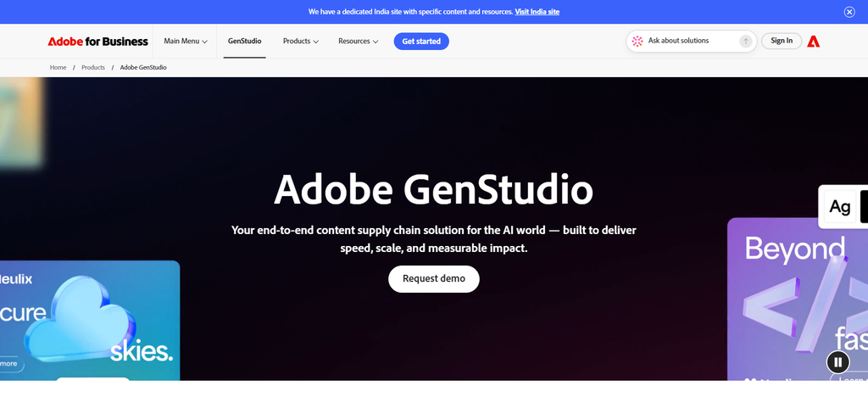868x397 pixels.
Task: Follow the Visit India site link
Action: [x=537, y=12]
